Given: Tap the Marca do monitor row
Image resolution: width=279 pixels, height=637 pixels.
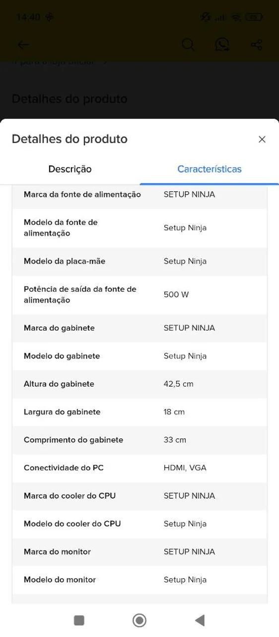Looking at the screenshot, I should 139,551.
